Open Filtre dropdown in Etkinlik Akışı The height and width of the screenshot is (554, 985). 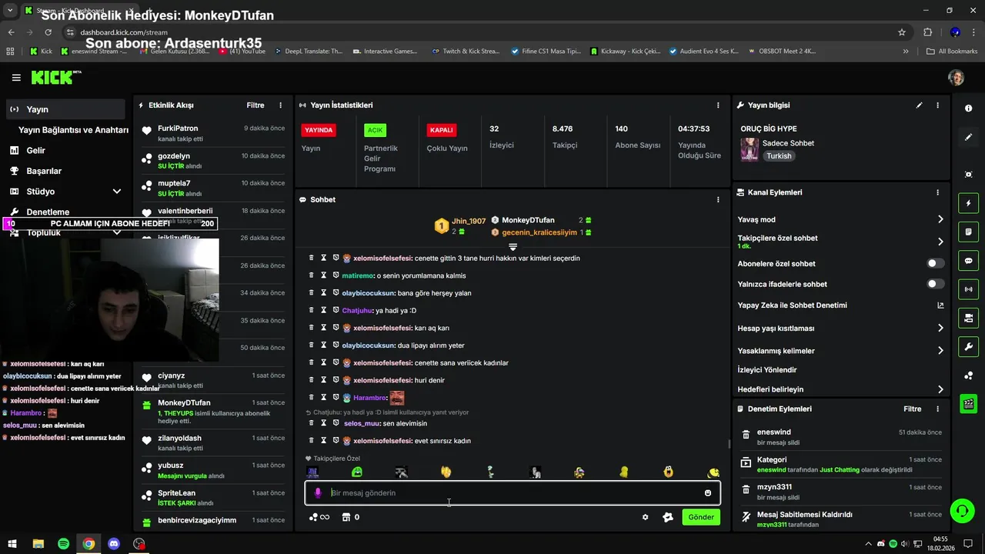coord(255,105)
